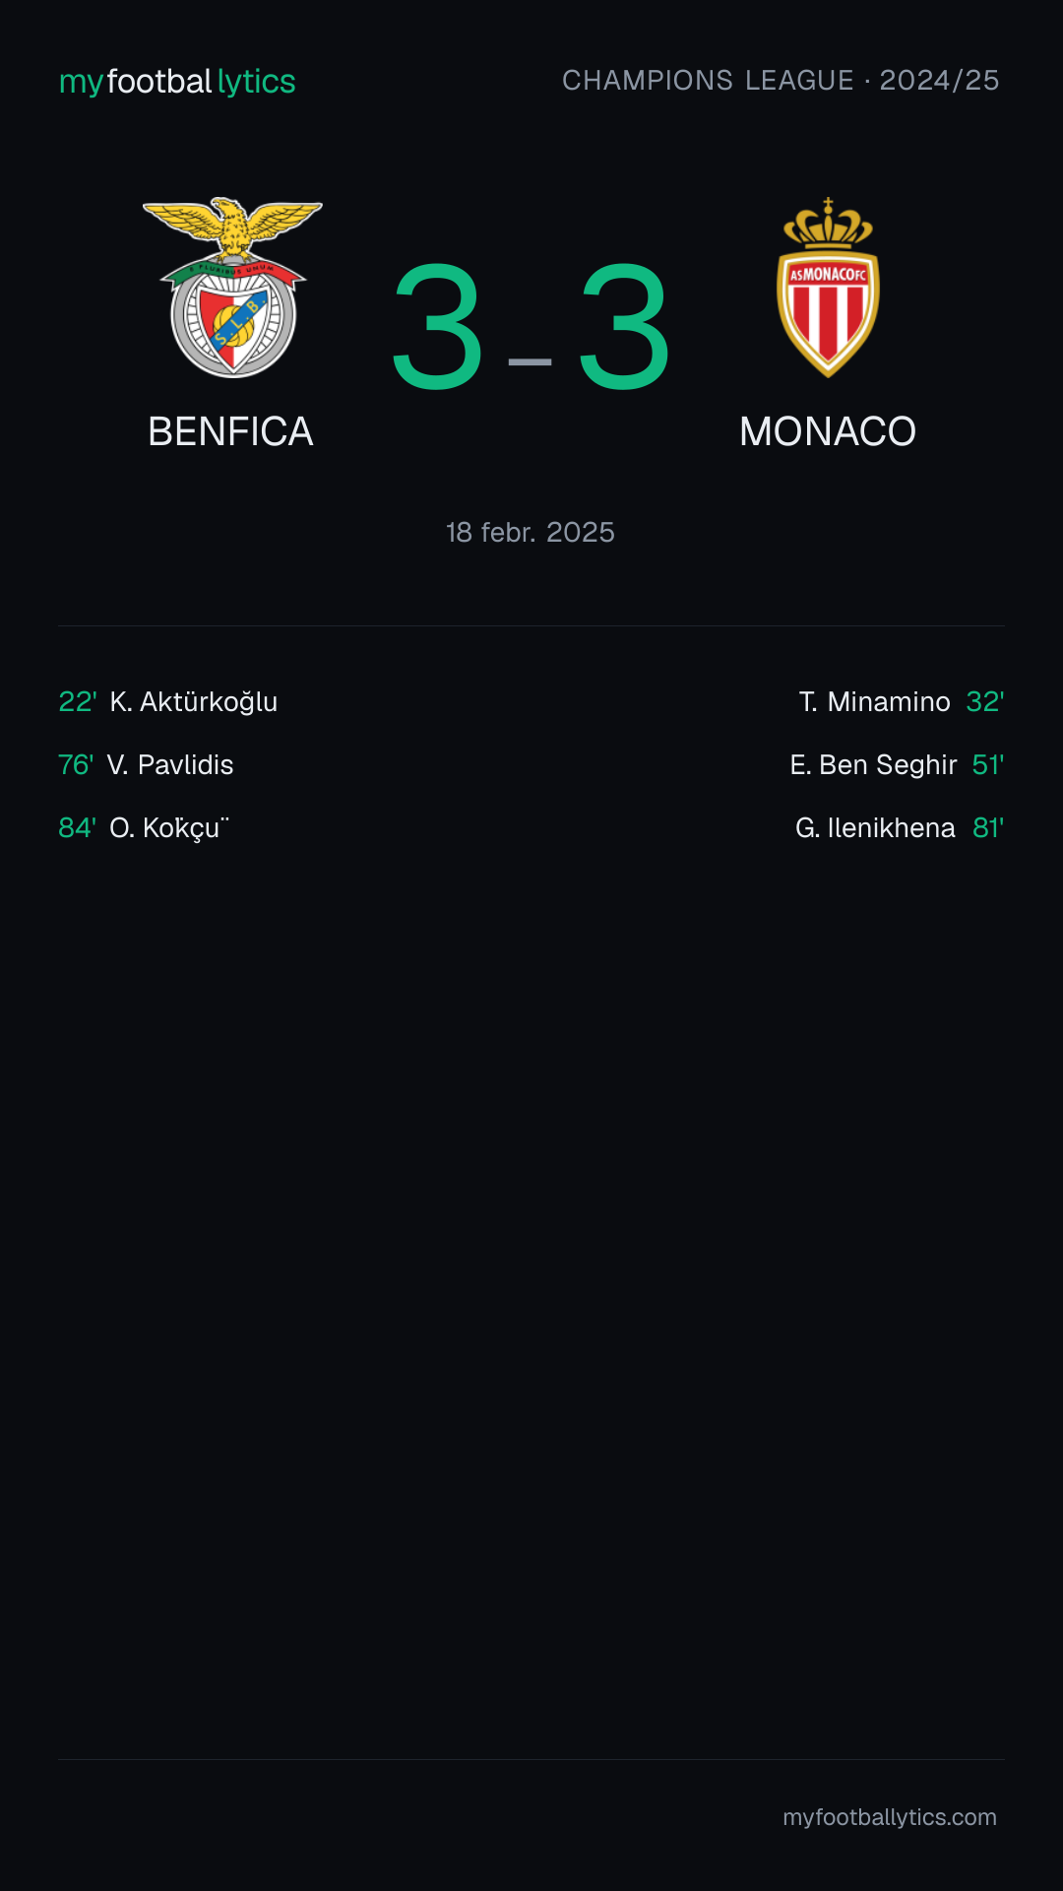1063x1891 pixels.
Task: Click the 84' goal minute marker
Action: point(78,828)
